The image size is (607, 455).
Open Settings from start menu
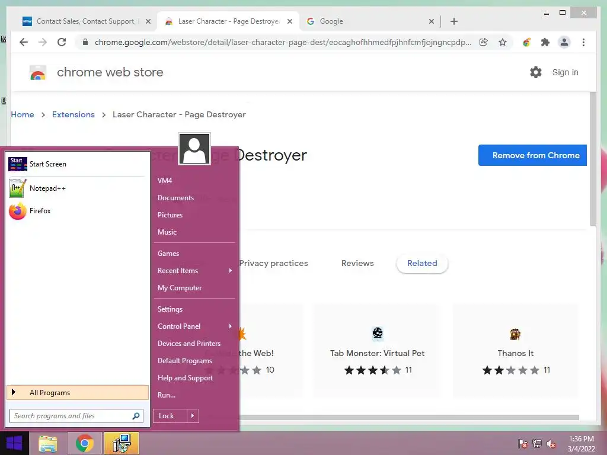[170, 309]
